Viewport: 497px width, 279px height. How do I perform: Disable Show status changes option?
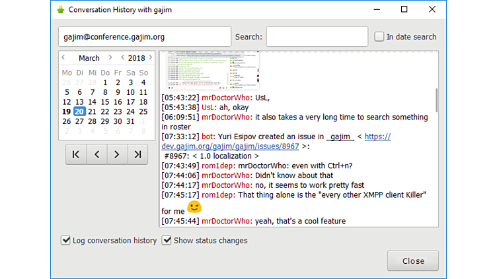(167, 241)
